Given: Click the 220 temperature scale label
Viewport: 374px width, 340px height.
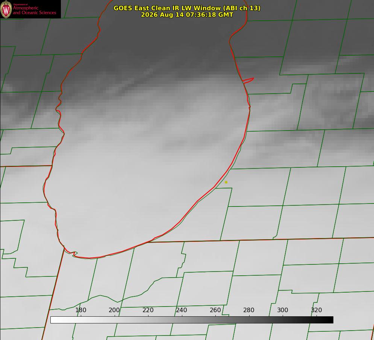Looking at the screenshot, I should pos(148,310).
